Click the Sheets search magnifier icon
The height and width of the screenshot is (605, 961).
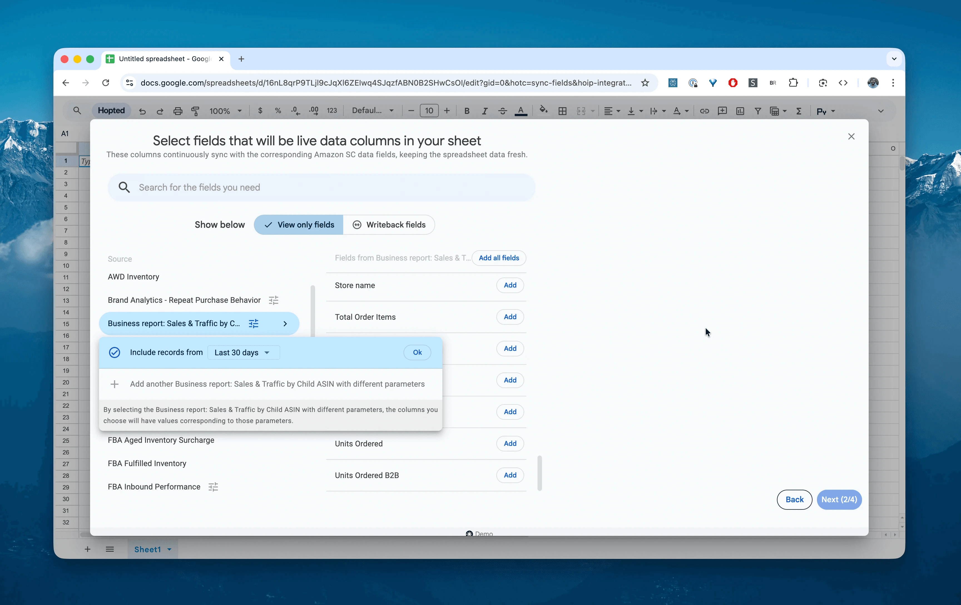pos(77,110)
